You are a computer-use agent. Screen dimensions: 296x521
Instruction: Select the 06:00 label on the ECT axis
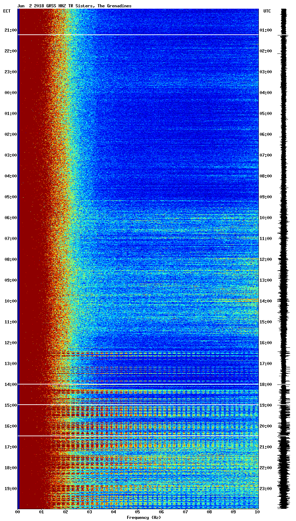click(x=11, y=218)
